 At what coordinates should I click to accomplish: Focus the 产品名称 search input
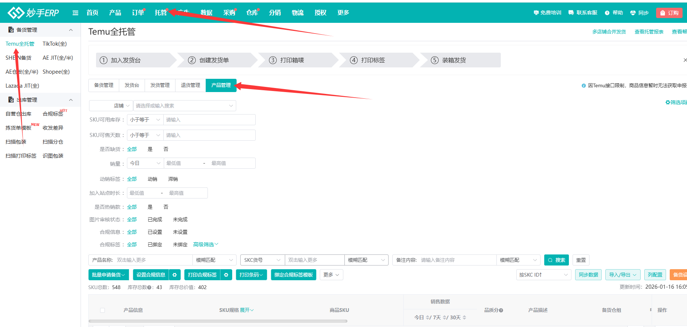(x=154, y=260)
